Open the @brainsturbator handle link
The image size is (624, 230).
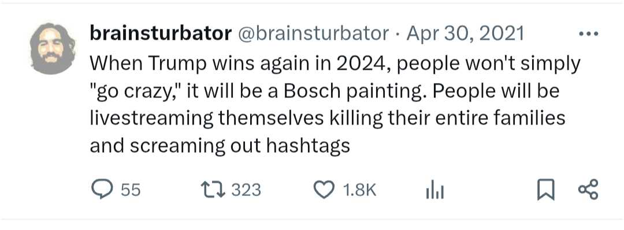[x=314, y=34]
